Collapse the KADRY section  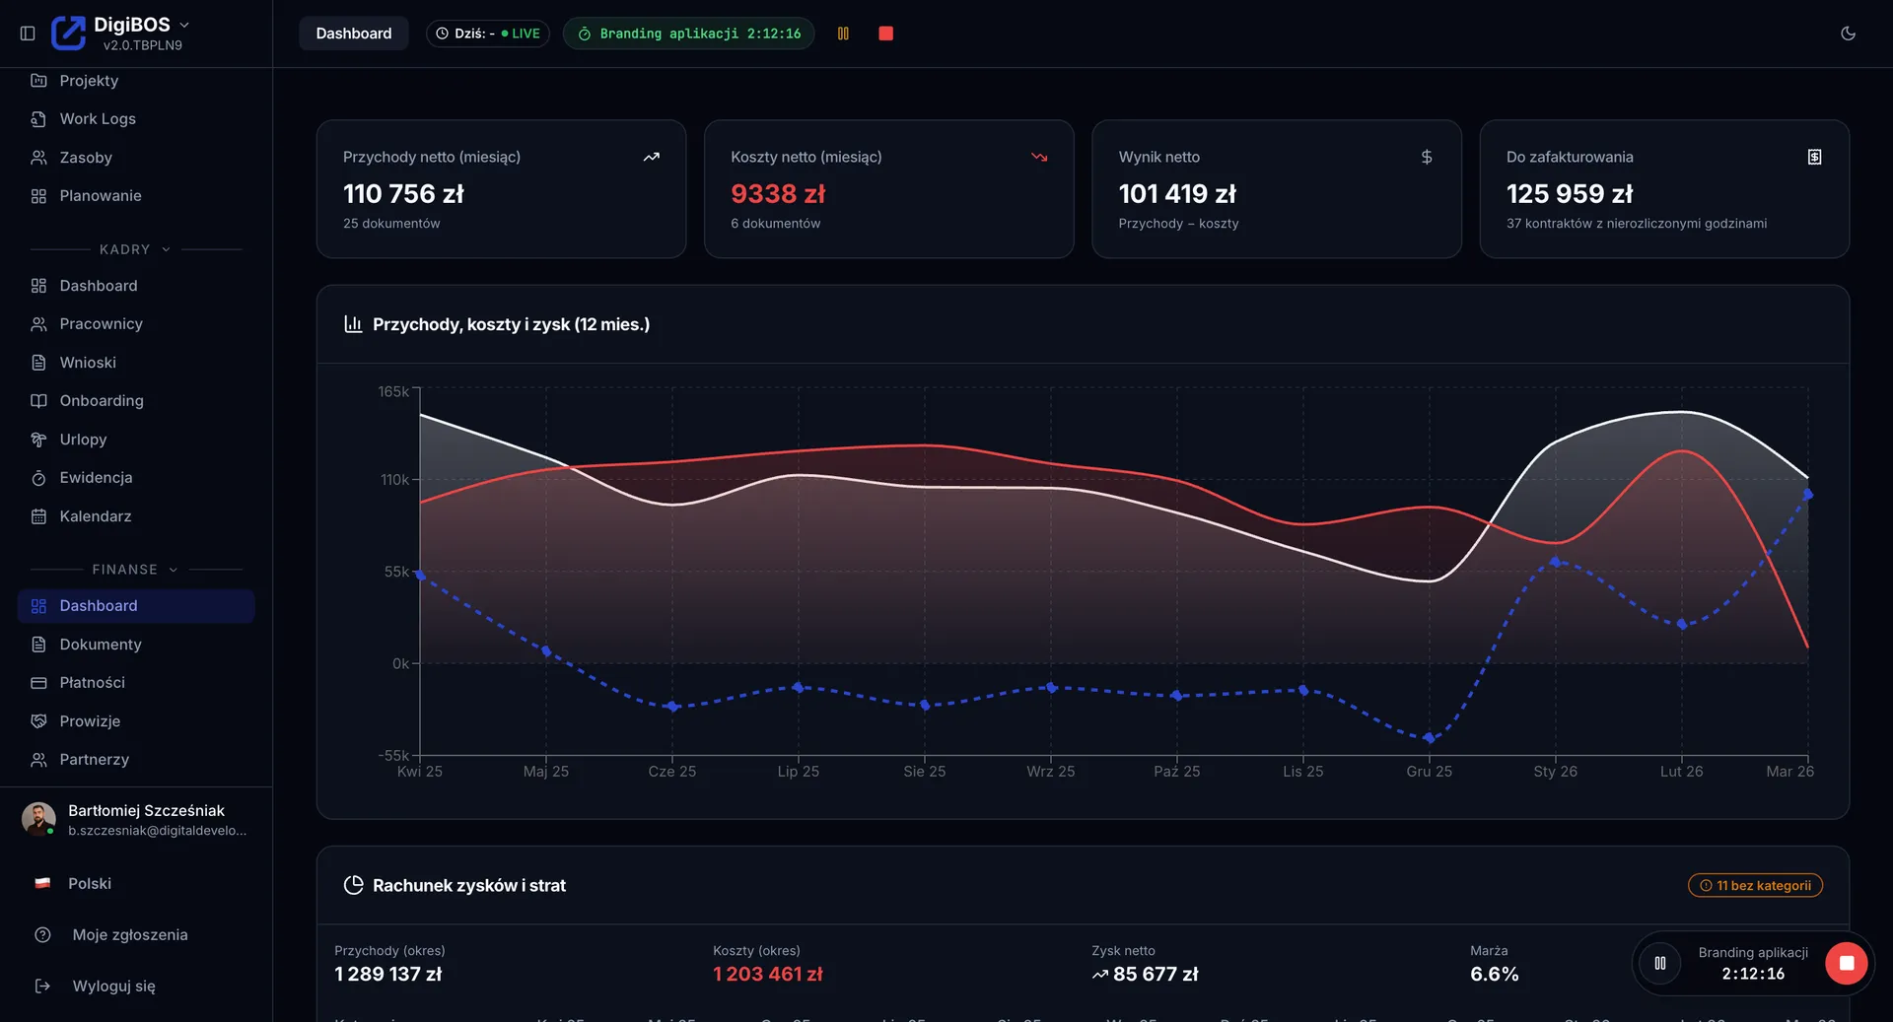[x=136, y=249]
